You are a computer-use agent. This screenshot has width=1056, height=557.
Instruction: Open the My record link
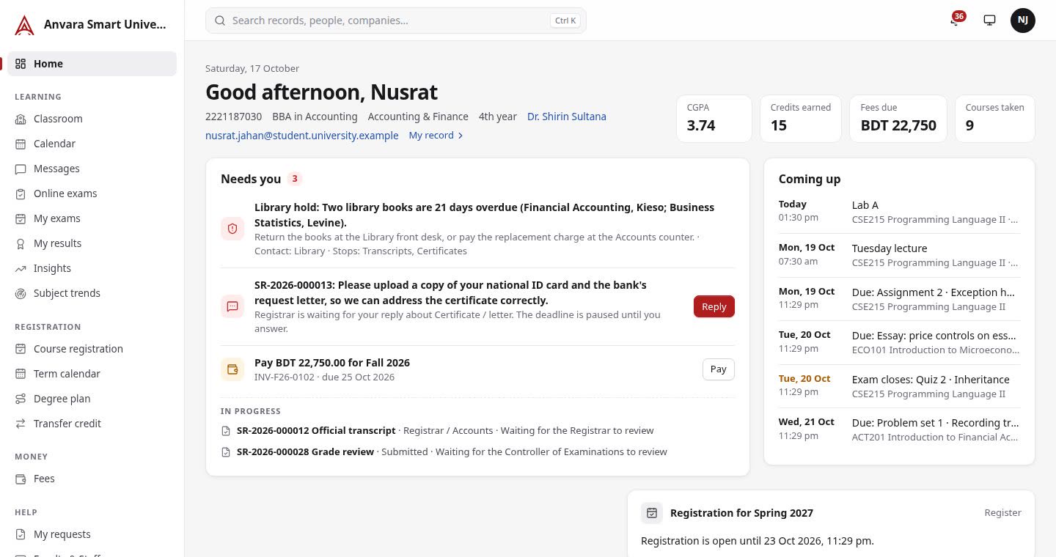pyautogui.click(x=436, y=136)
